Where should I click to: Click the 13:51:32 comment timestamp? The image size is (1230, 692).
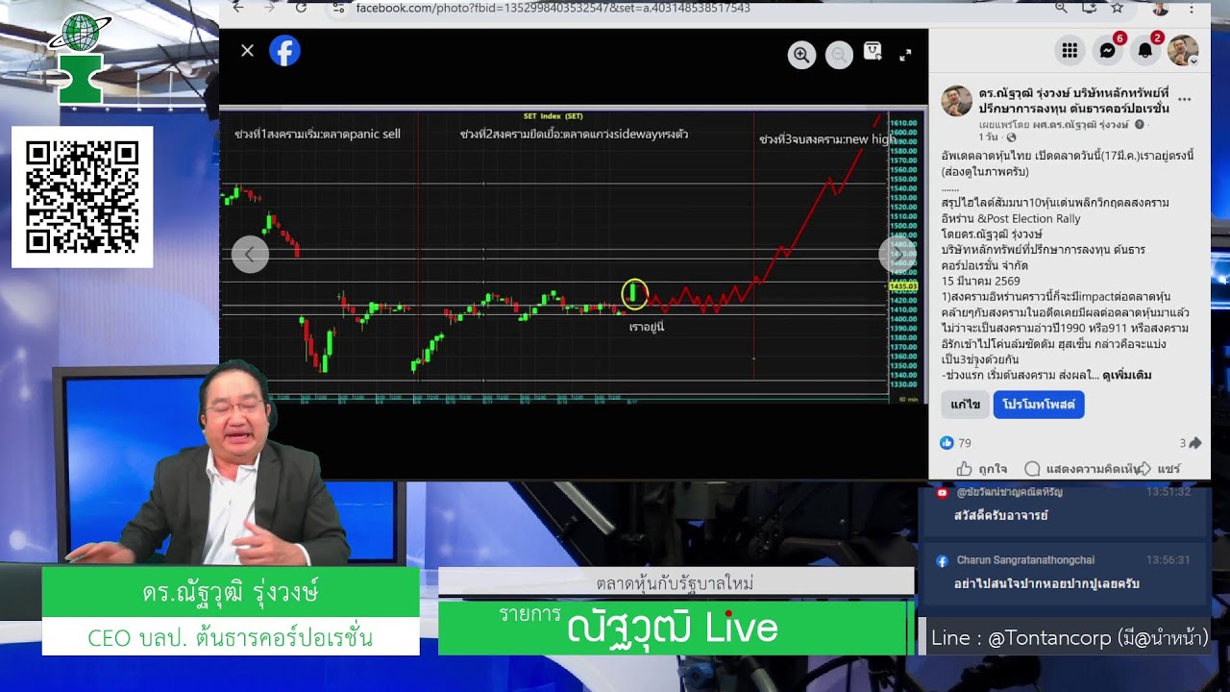pos(1168,492)
